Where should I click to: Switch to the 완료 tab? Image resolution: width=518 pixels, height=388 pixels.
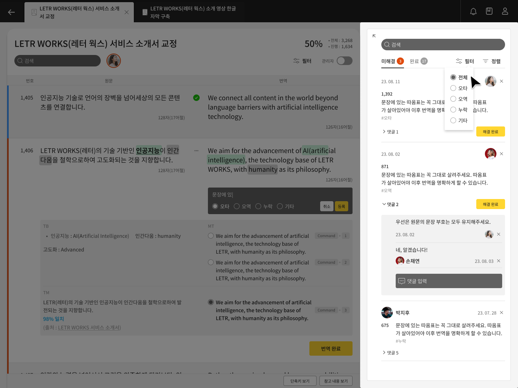[418, 61]
